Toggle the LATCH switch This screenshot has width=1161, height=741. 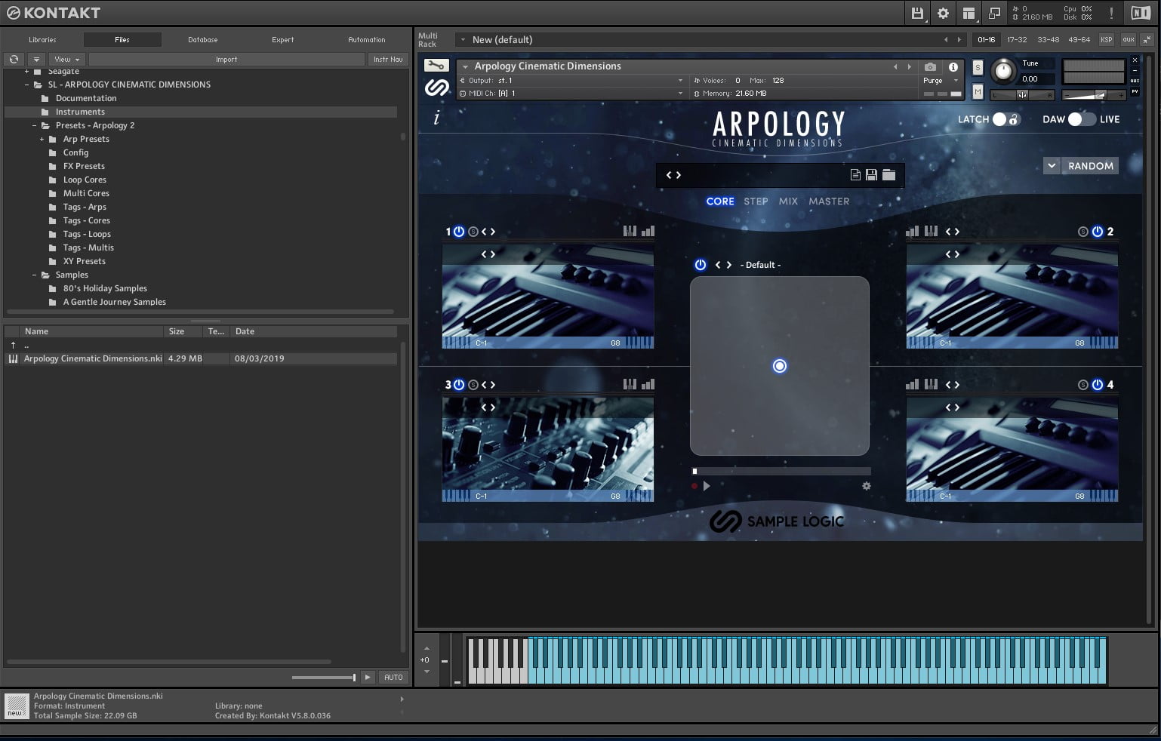pos(1005,119)
